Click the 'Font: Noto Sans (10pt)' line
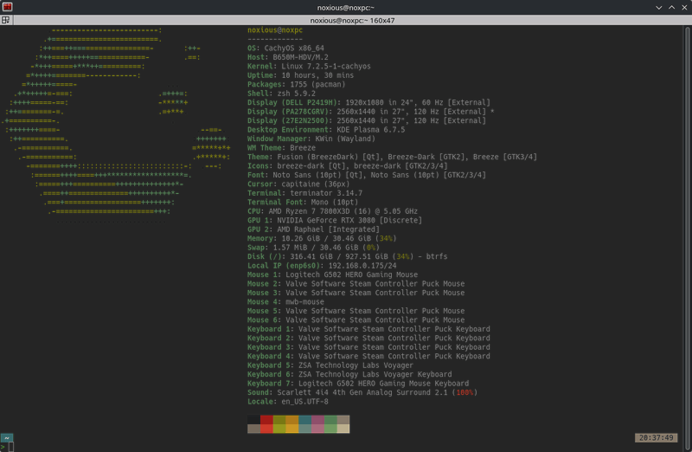692x452 pixels. [x=366, y=175]
